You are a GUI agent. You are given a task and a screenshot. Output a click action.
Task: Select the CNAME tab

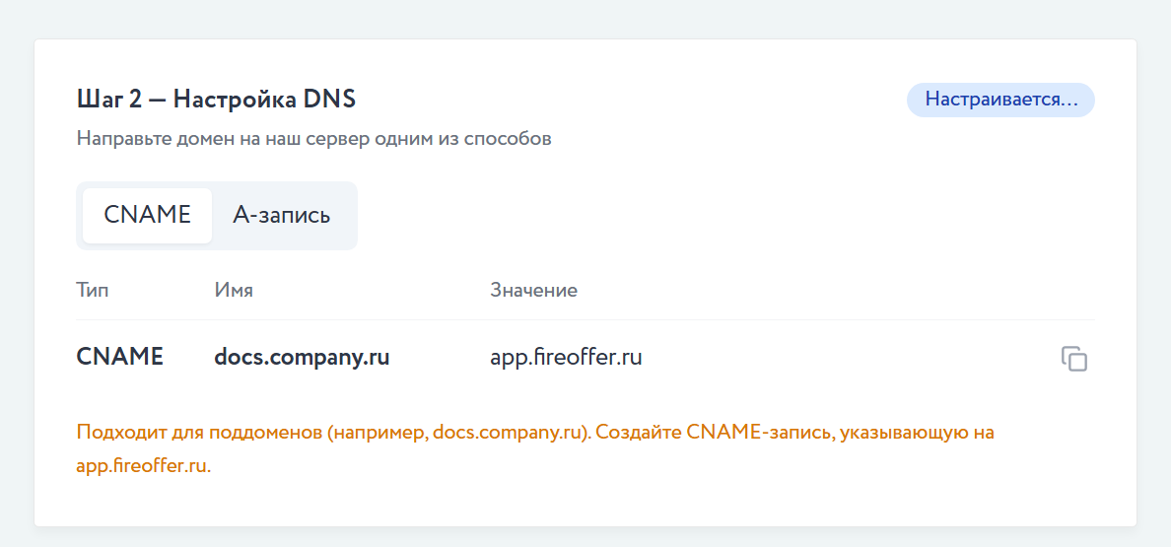(147, 215)
